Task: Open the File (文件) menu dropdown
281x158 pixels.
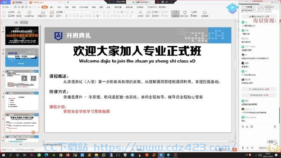Action: [6, 7]
